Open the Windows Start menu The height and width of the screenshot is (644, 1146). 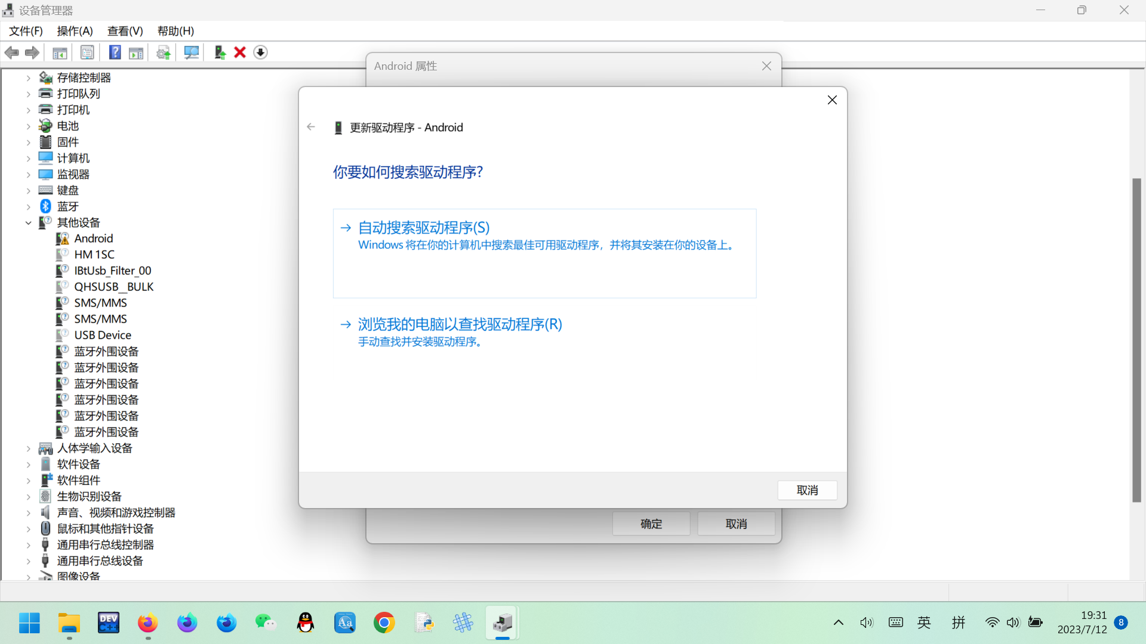(x=29, y=623)
